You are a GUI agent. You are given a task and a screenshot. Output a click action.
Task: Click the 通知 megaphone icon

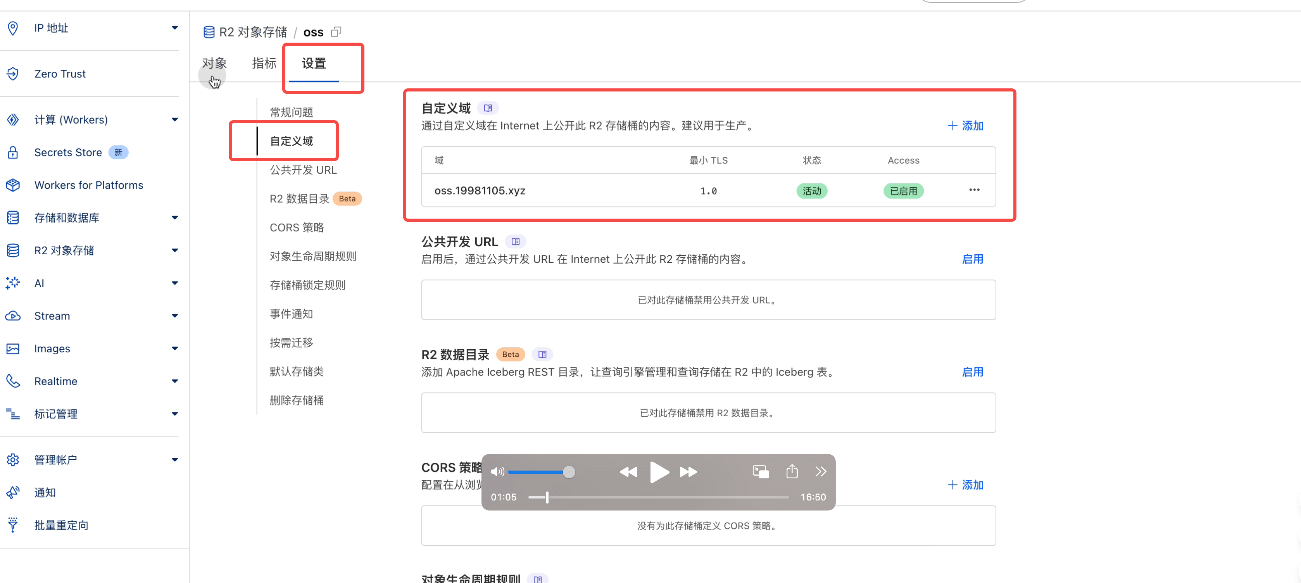13,492
